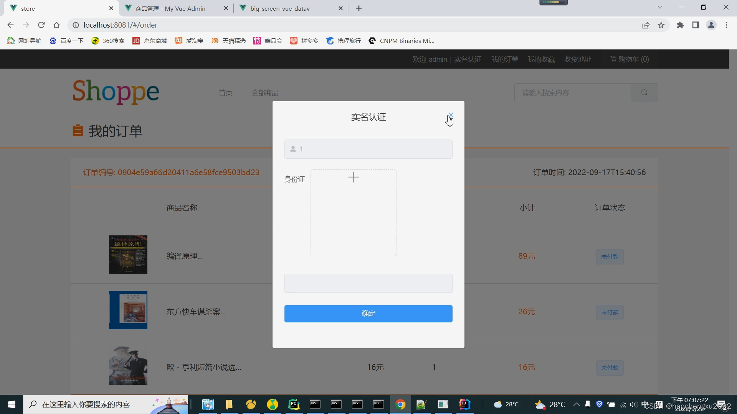Screen dimensions: 737x414
Task: Go to 全部商品 in the navigation
Action: coord(265,93)
